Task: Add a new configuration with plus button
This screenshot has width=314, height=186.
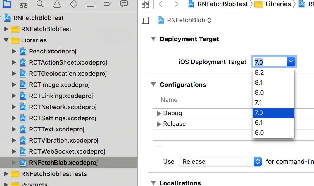Action: [x=160, y=146]
